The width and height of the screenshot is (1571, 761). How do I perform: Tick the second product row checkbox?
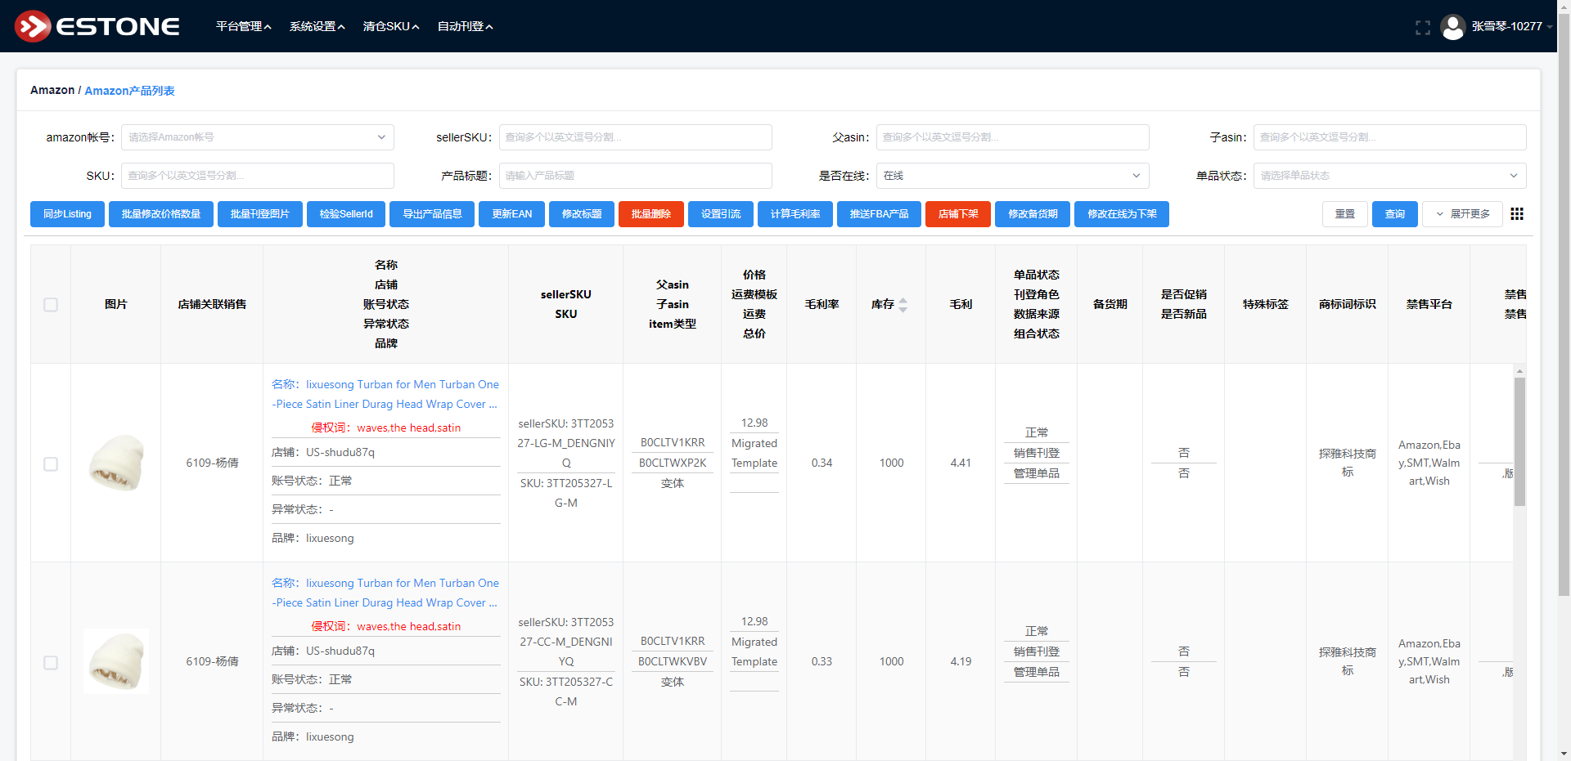51,662
